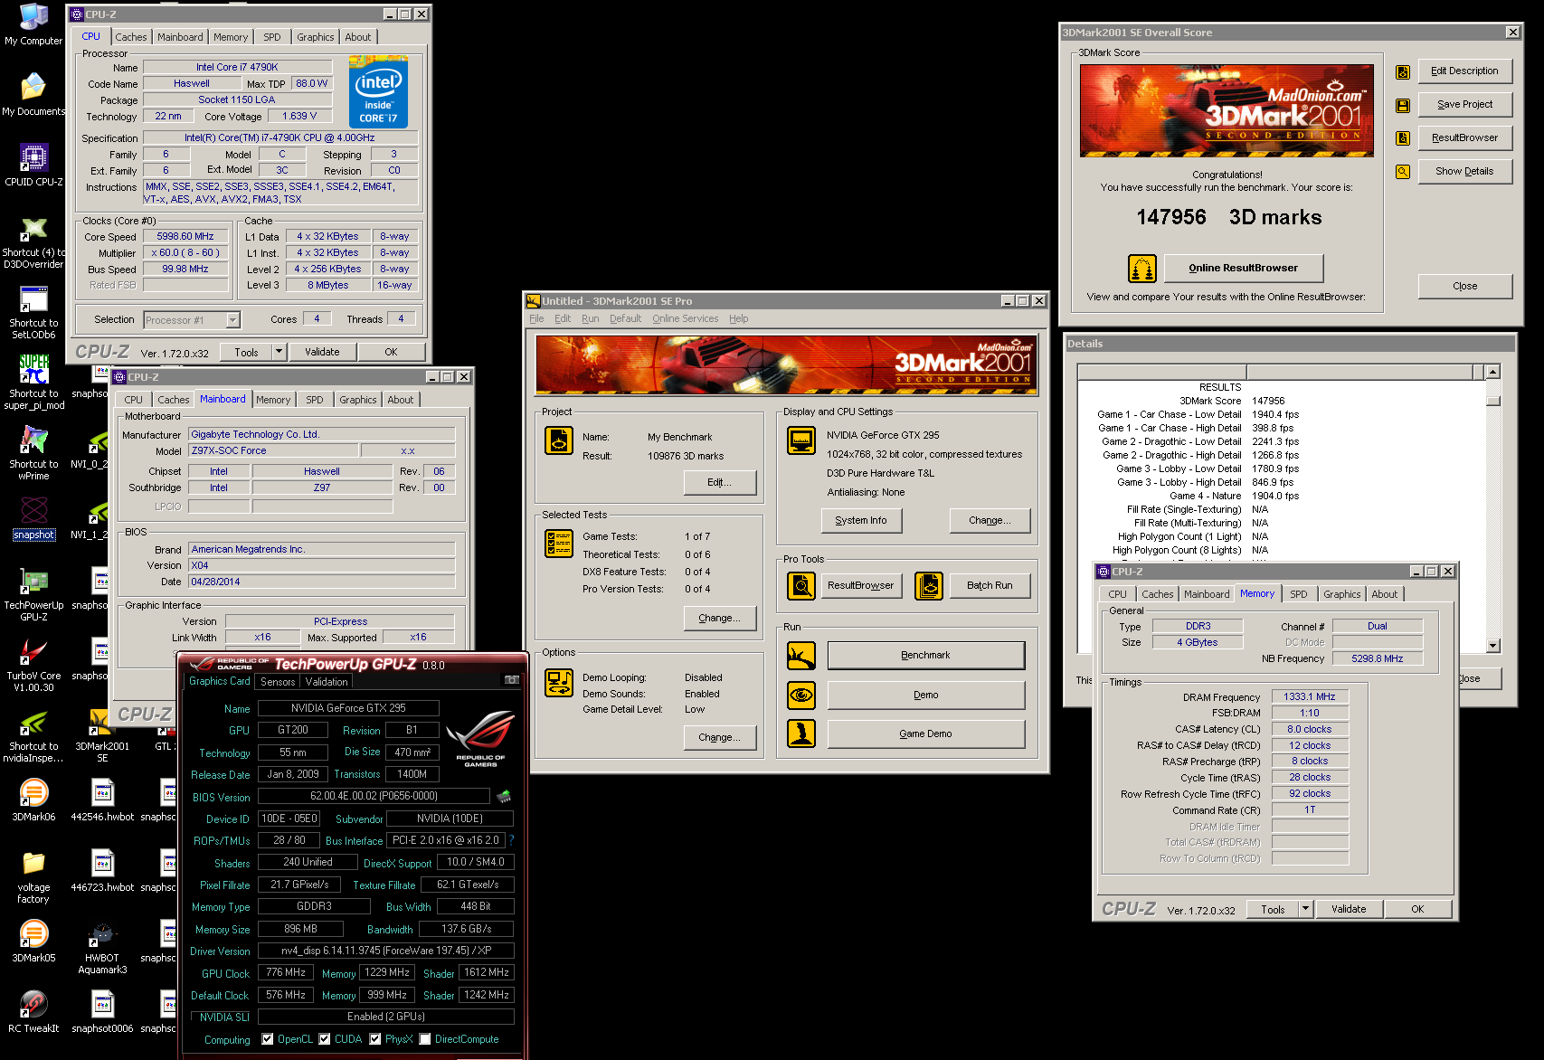
Task: Click the GPU-Z screenshot camera icon
Action: click(x=511, y=680)
